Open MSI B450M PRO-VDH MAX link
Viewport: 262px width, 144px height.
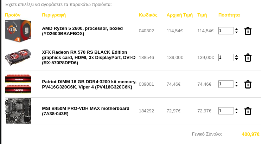[85, 111]
